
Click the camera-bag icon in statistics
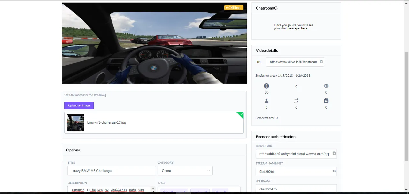click(x=326, y=101)
